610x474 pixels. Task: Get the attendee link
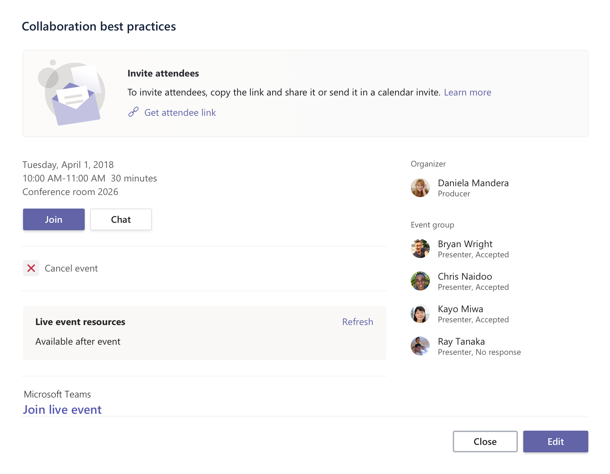click(x=180, y=113)
